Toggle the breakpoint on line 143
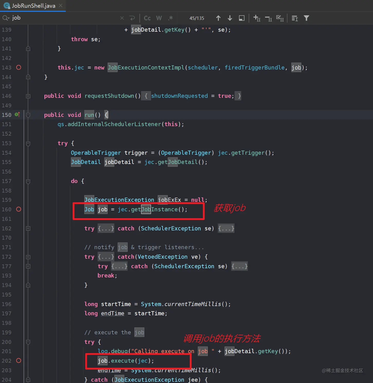Image resolution: width=373 pixels, height=383 pixels. point(18,67)
